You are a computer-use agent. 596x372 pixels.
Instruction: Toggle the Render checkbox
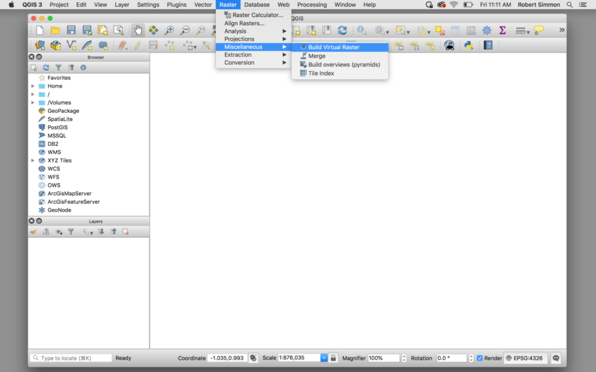click(x=480, y=358)
